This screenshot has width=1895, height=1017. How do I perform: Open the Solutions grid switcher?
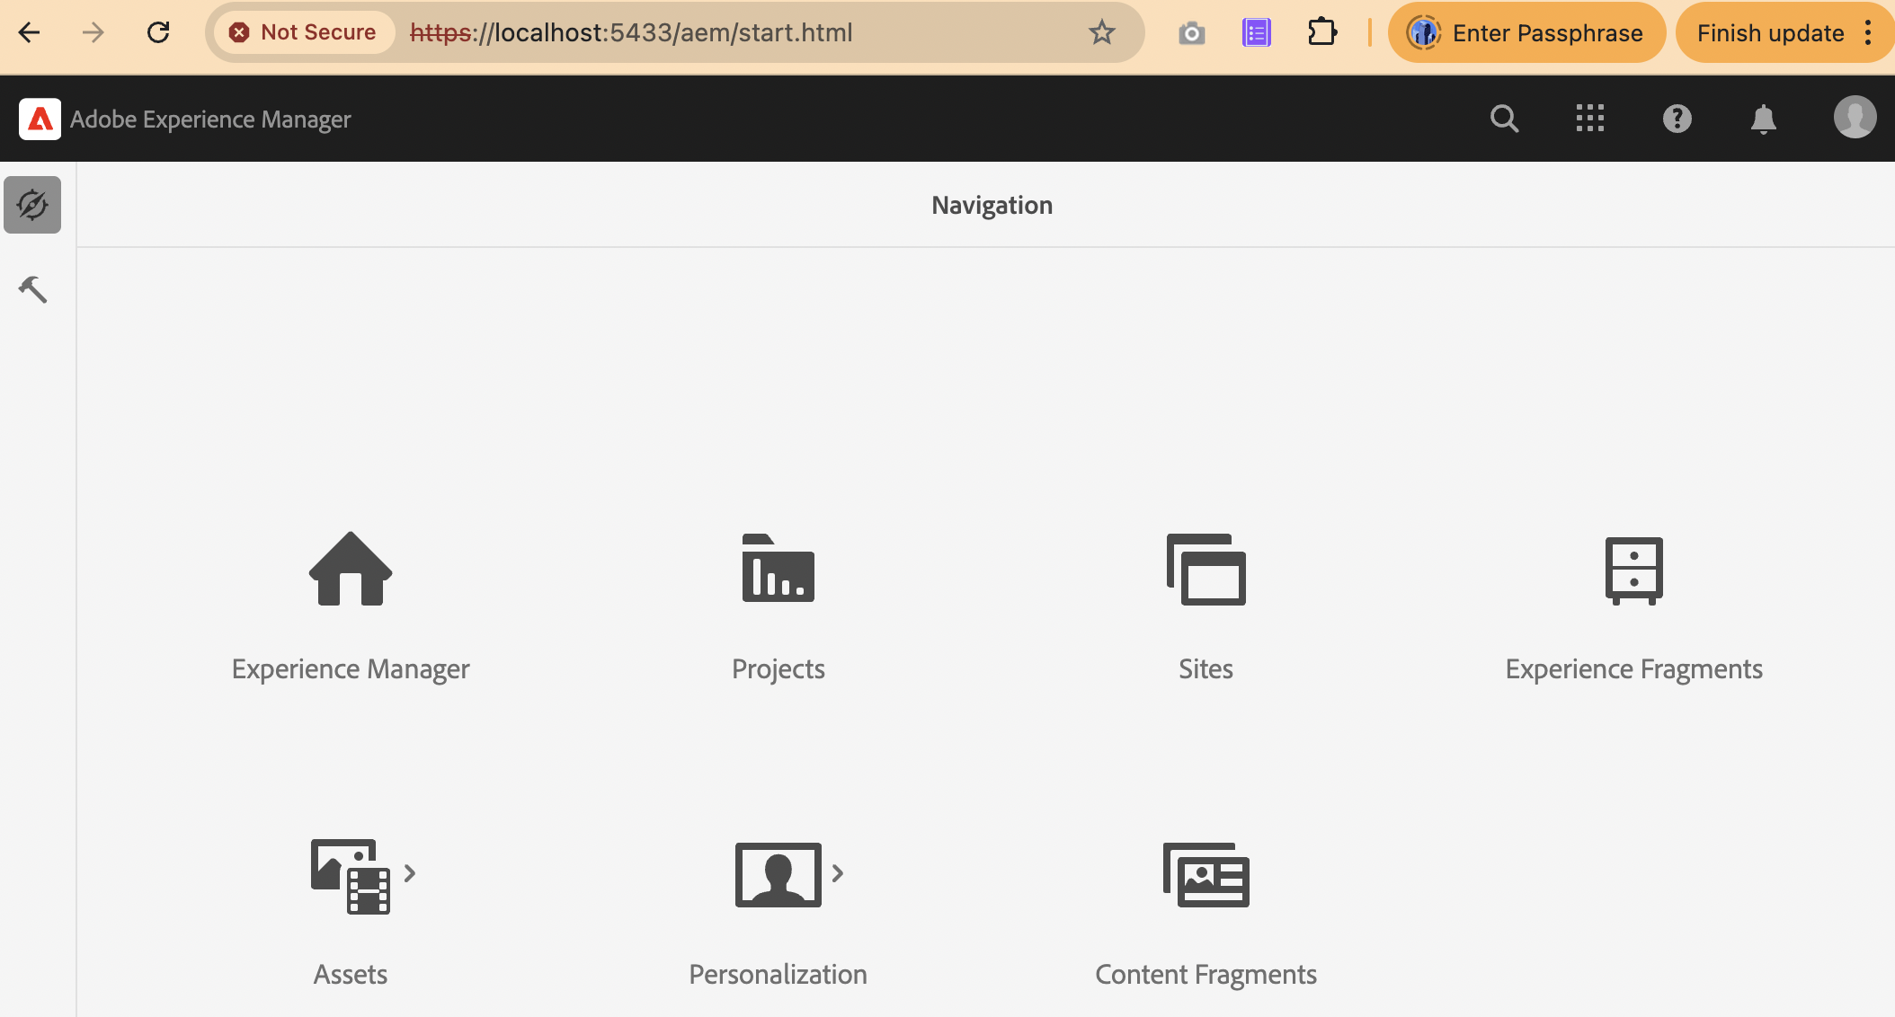point(1589,119)
